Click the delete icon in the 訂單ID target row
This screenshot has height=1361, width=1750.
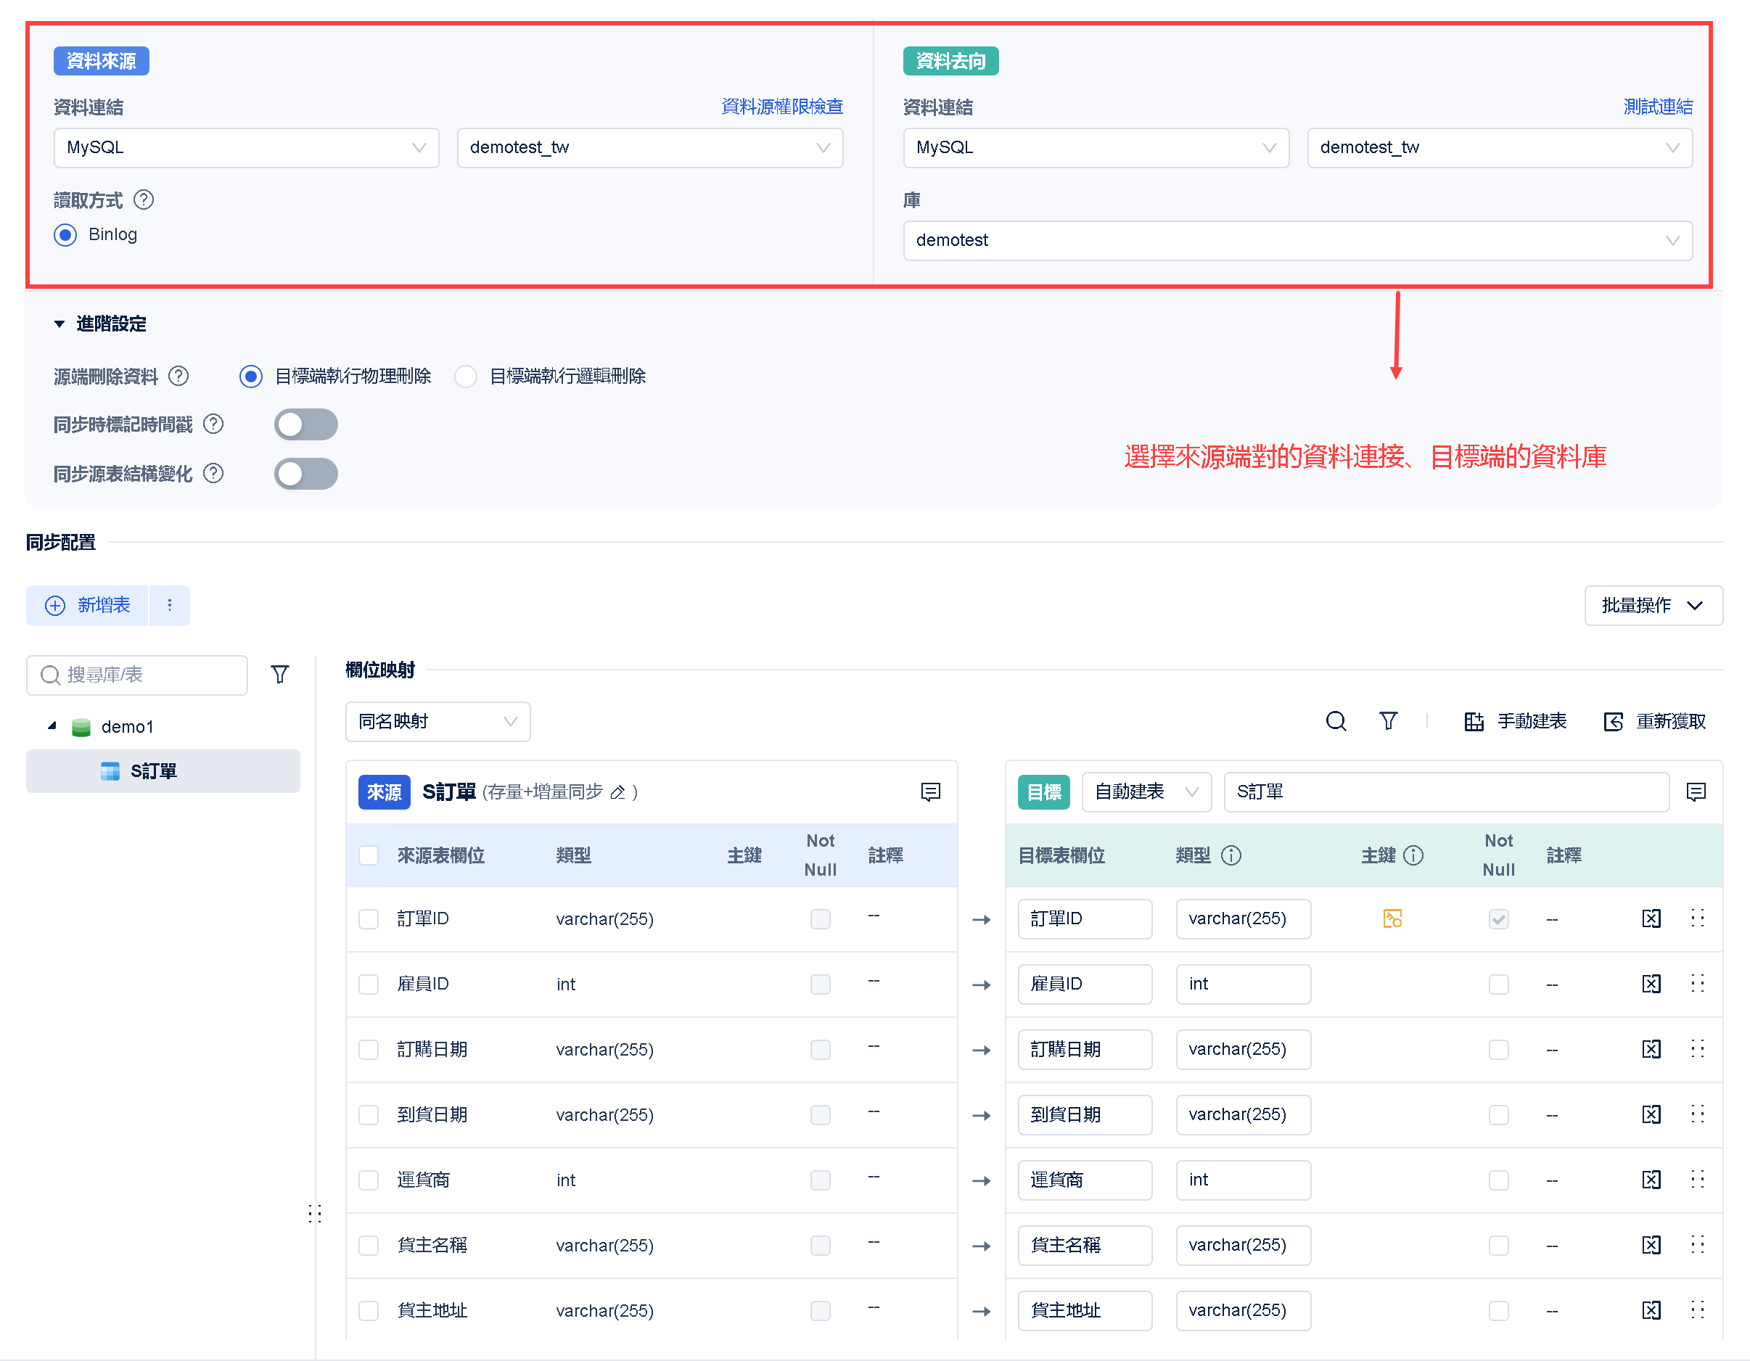pyautogui.click(x=1651, y=918)
